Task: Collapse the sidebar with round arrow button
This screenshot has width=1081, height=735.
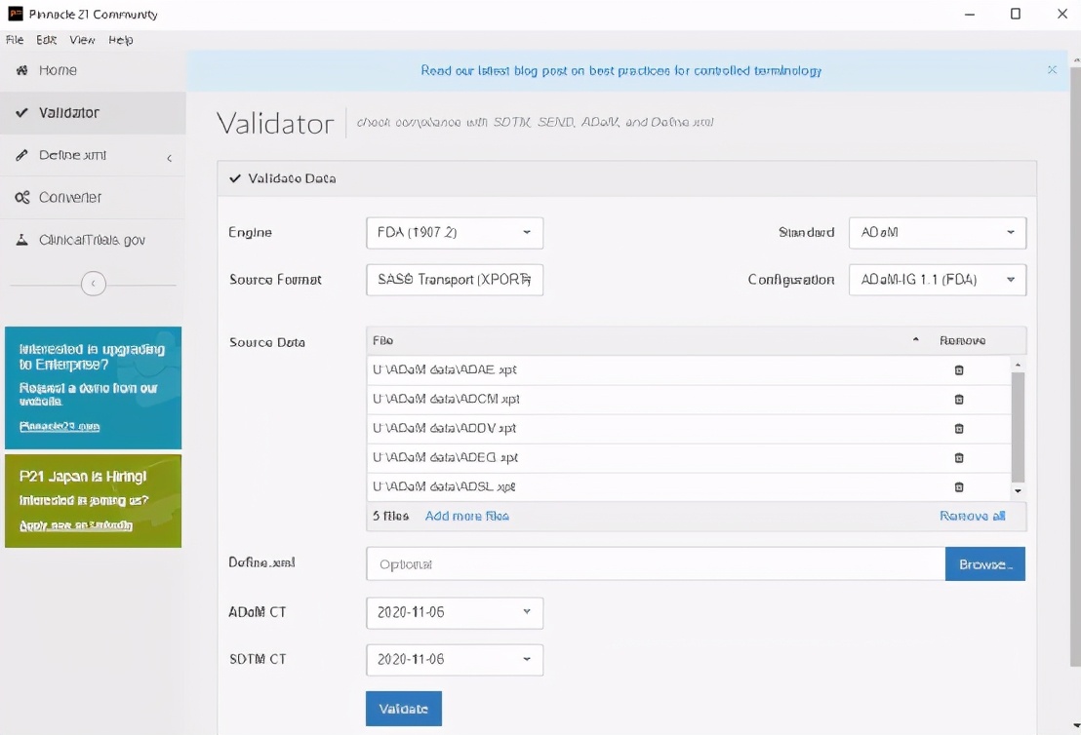Action: click(x=93, y=283)
